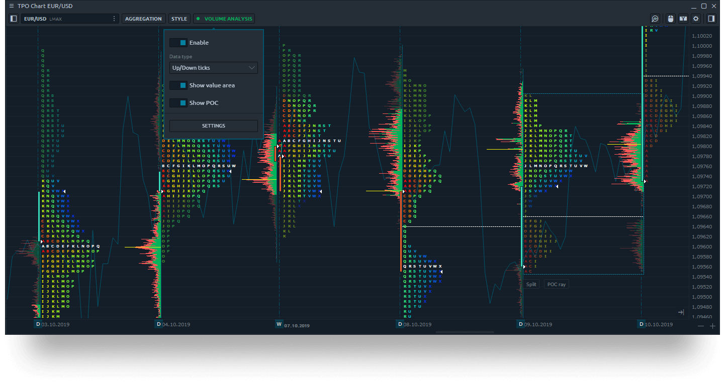Click the D marker for 03.10.2019
Screen dimensions: 725x385
(x=38, y=324)
